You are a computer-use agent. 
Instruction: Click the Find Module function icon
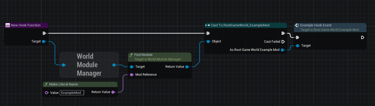[131, 55]
